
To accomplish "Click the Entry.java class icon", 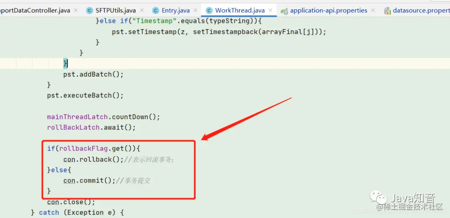I will 155,10.
